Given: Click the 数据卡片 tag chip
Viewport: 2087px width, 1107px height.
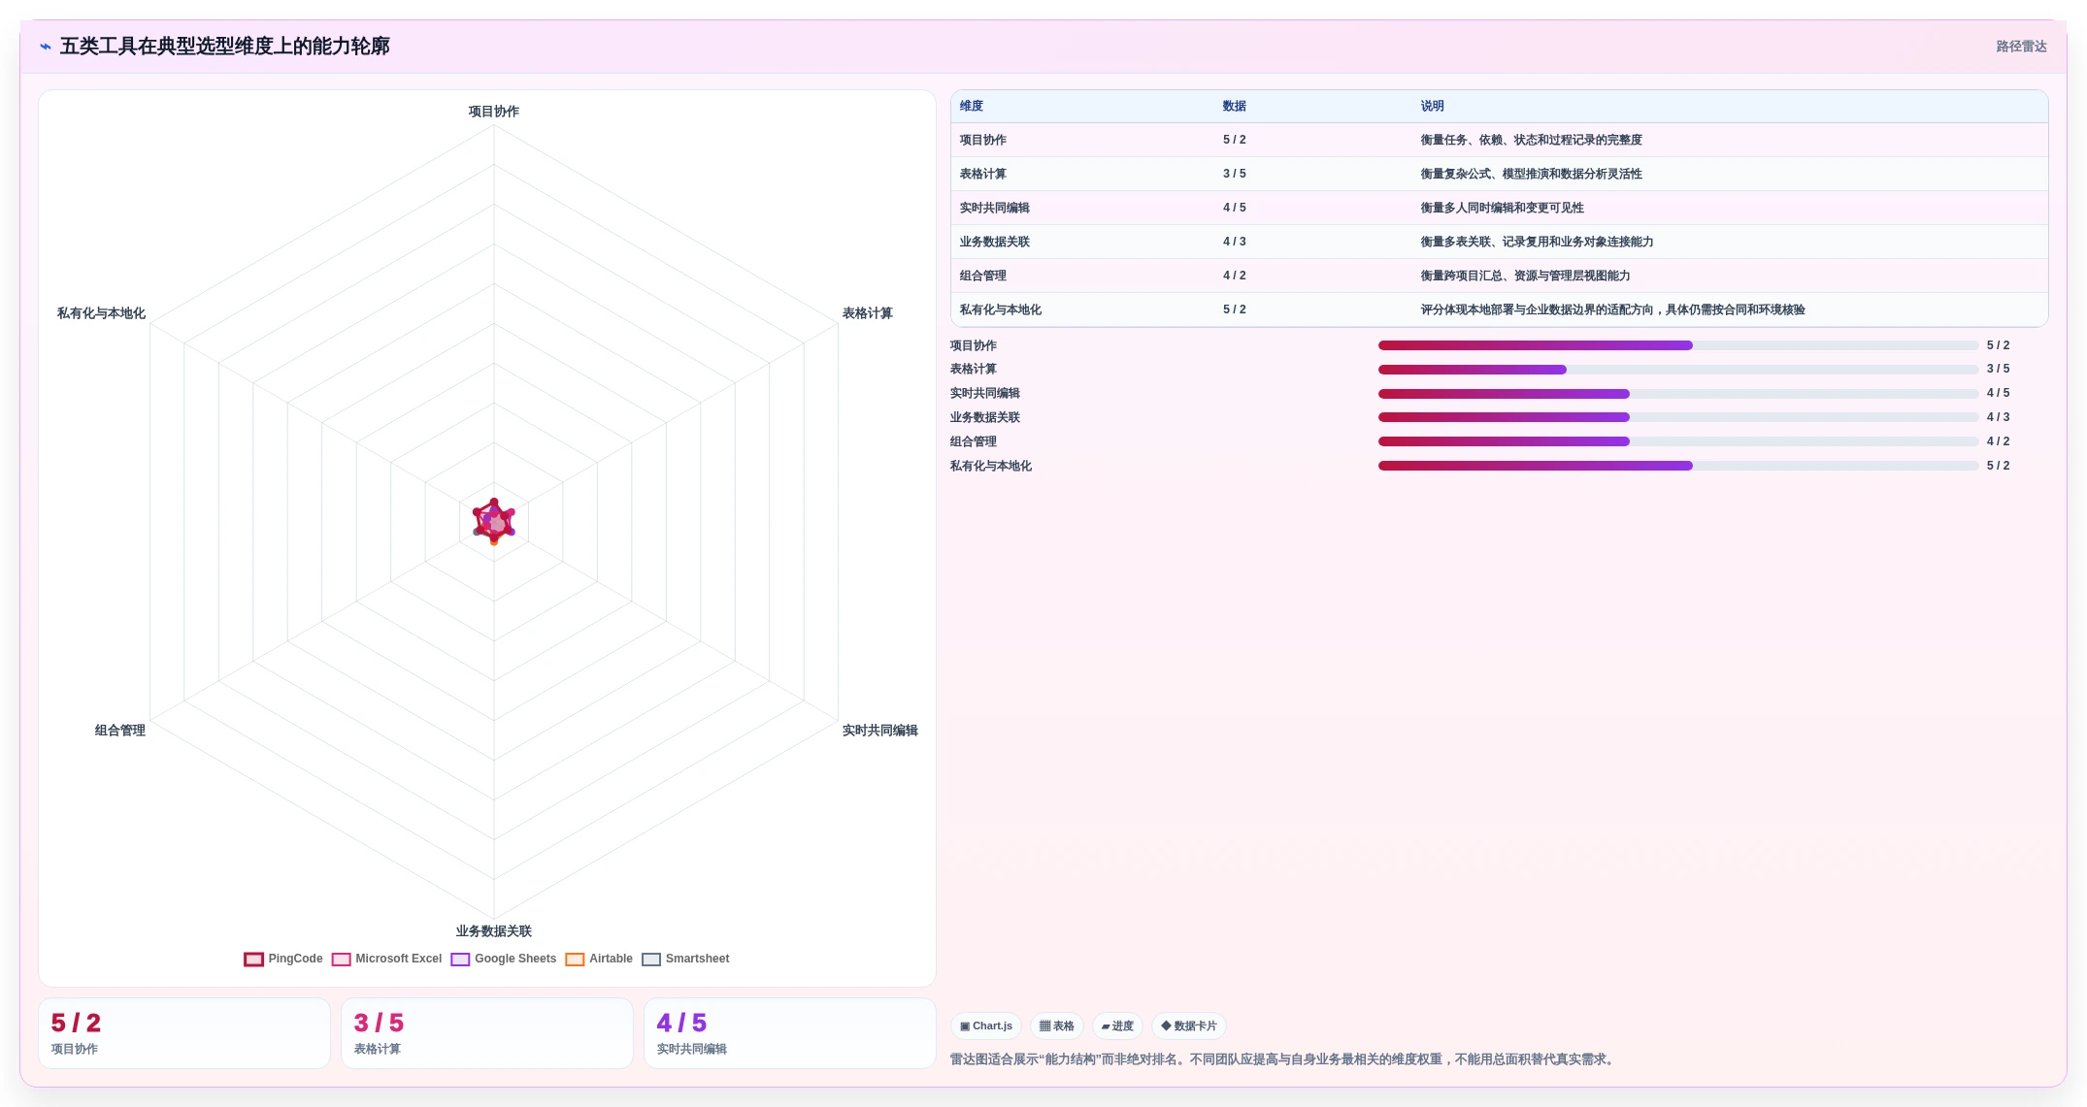Looking at the screenshot, I should [1189, 1026].
